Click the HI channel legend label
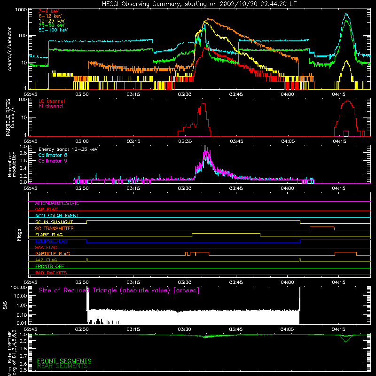Viewport: 376px width, 376px height. [x=51, y=106]
